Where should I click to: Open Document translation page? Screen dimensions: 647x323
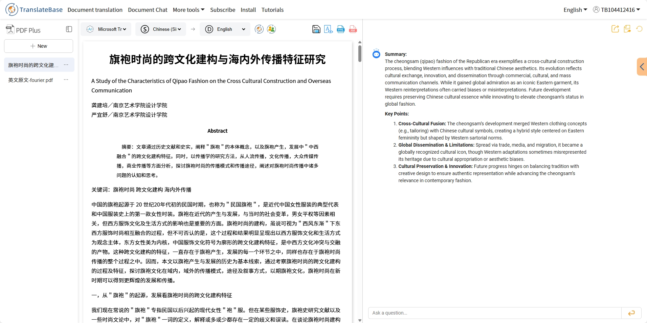(95, 10)
